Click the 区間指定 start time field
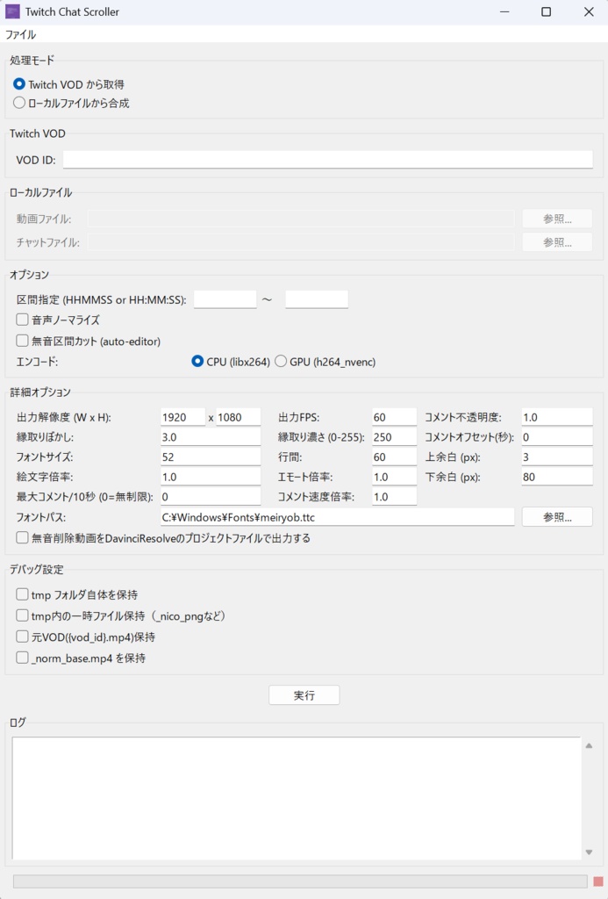 [x=225, y=299]
